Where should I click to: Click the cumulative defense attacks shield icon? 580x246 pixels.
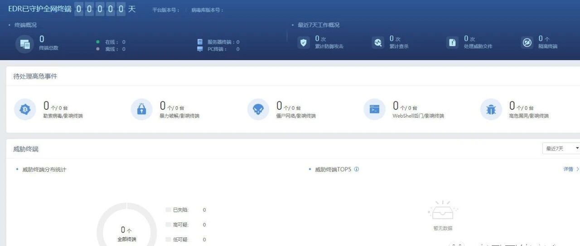304,43
